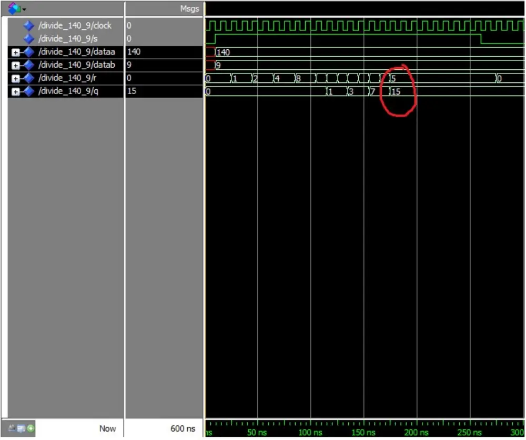
Task: Click the 150 ns mark on the timeline
Action: point(363,432)
